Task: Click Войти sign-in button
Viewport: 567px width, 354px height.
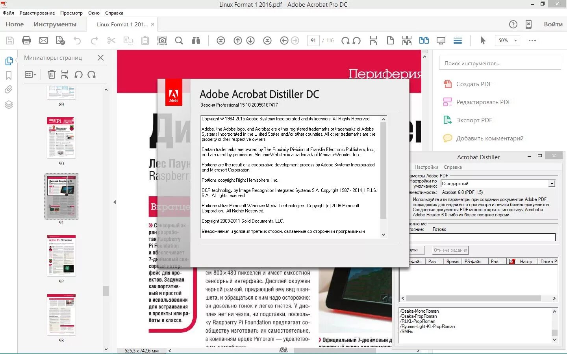Action: pos(553,24)
